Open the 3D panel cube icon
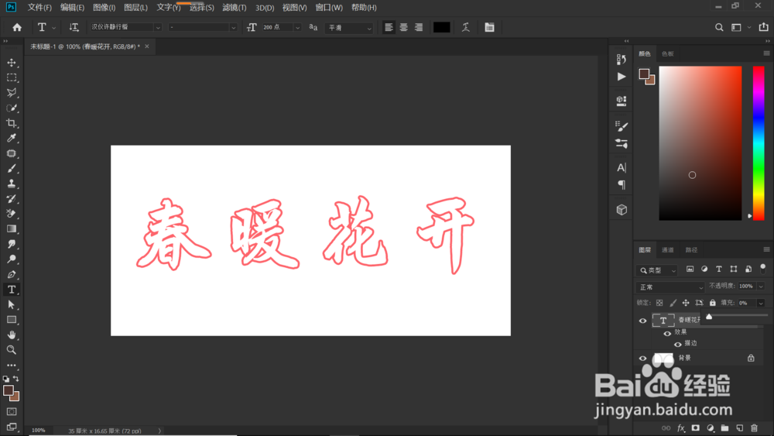Screen dimensions: 774x436 [x=622, y=210]
